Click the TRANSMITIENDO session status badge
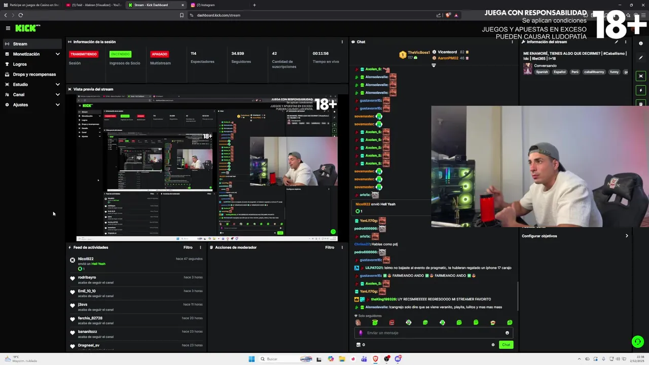 84,54
